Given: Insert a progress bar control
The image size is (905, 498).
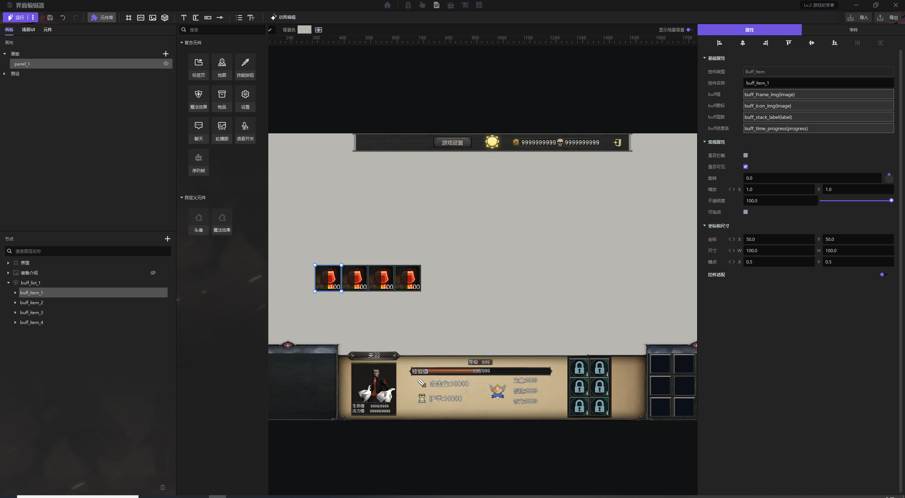Looking at the screenshot, I should pyautogui.click(x=208, y=17).
